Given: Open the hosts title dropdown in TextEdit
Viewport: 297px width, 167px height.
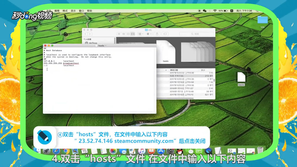Looking at the screenshot, I should pos(106,46).
